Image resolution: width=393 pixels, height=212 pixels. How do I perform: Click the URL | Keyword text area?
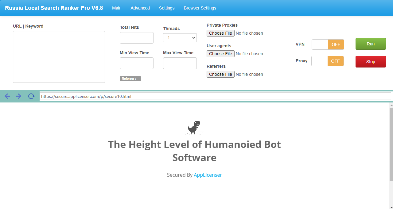59,57
